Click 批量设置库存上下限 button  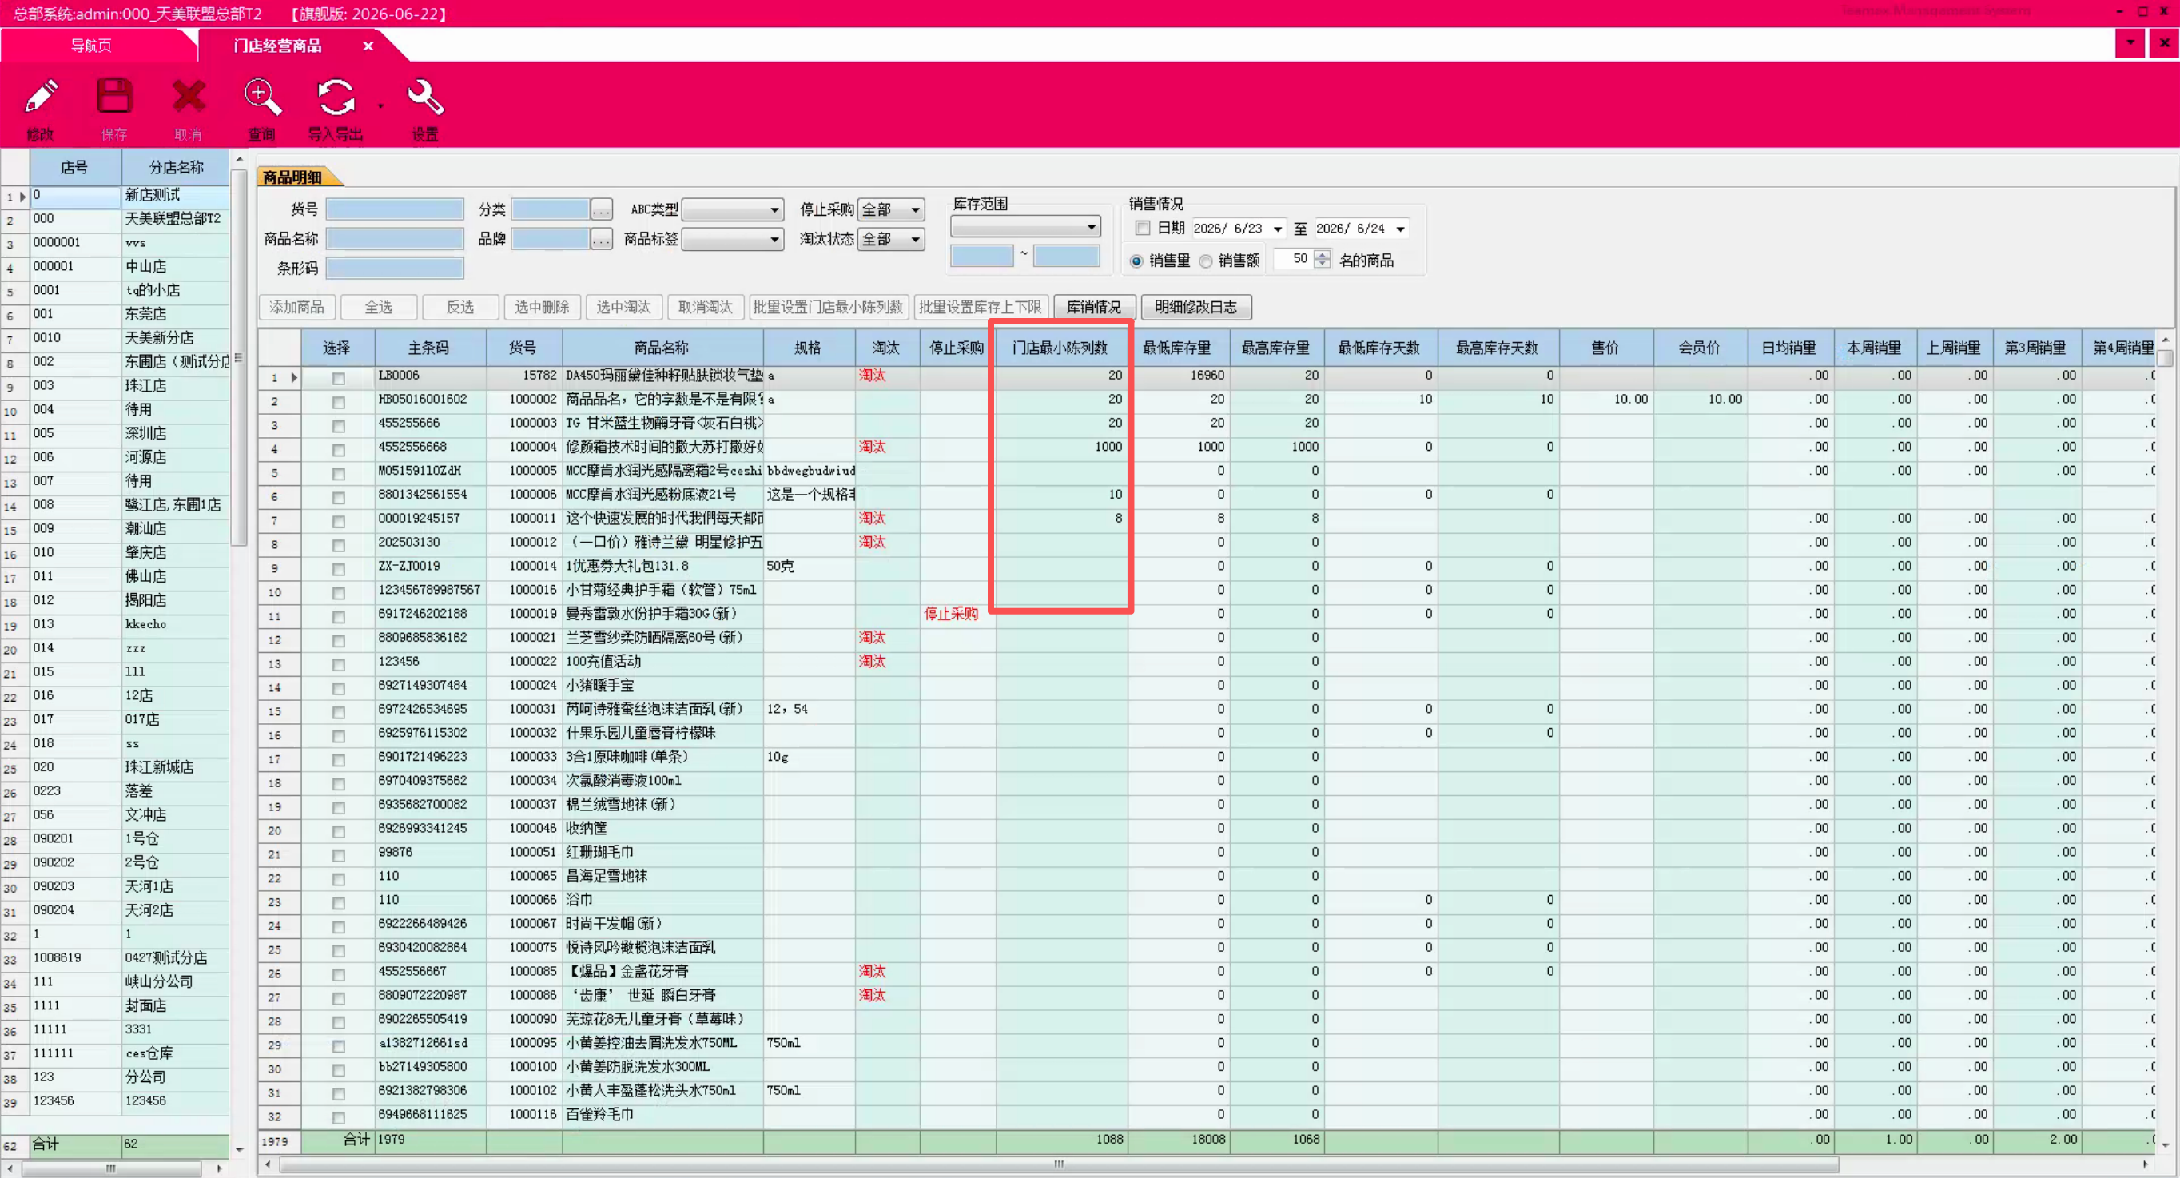(x=981, y=307)
